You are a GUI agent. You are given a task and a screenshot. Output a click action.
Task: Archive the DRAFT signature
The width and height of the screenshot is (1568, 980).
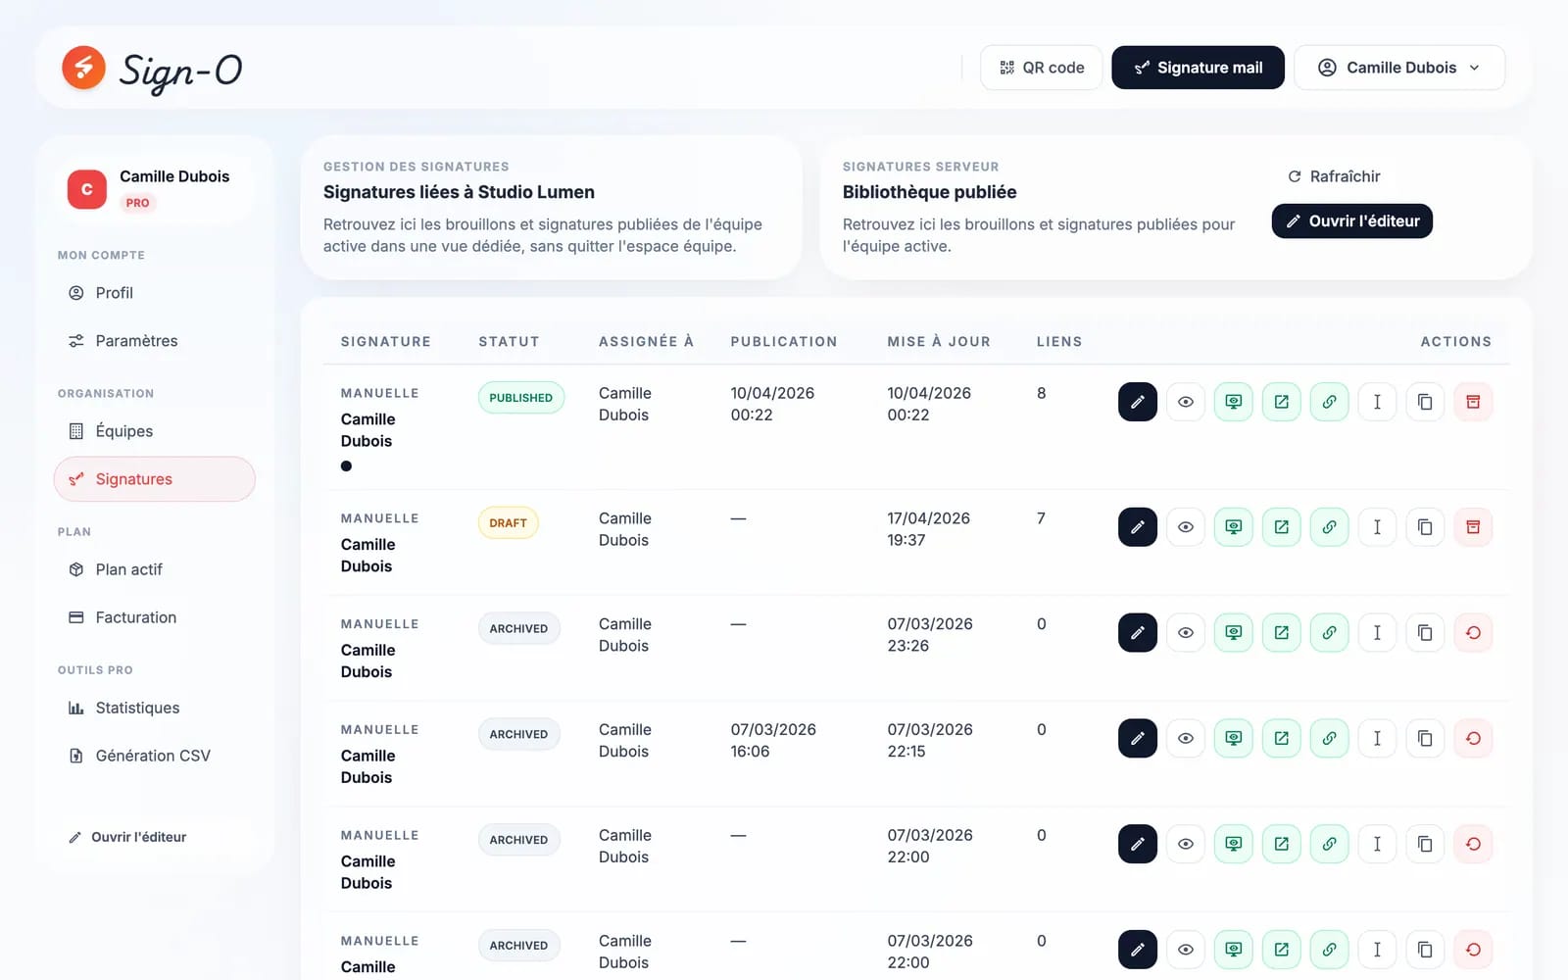coord(1473,527)
